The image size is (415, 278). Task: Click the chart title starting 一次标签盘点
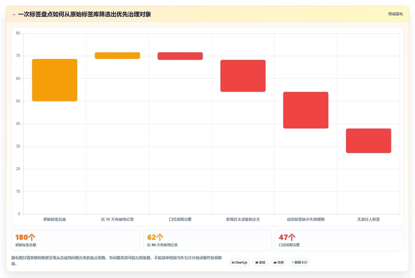[x=84, y=14]
